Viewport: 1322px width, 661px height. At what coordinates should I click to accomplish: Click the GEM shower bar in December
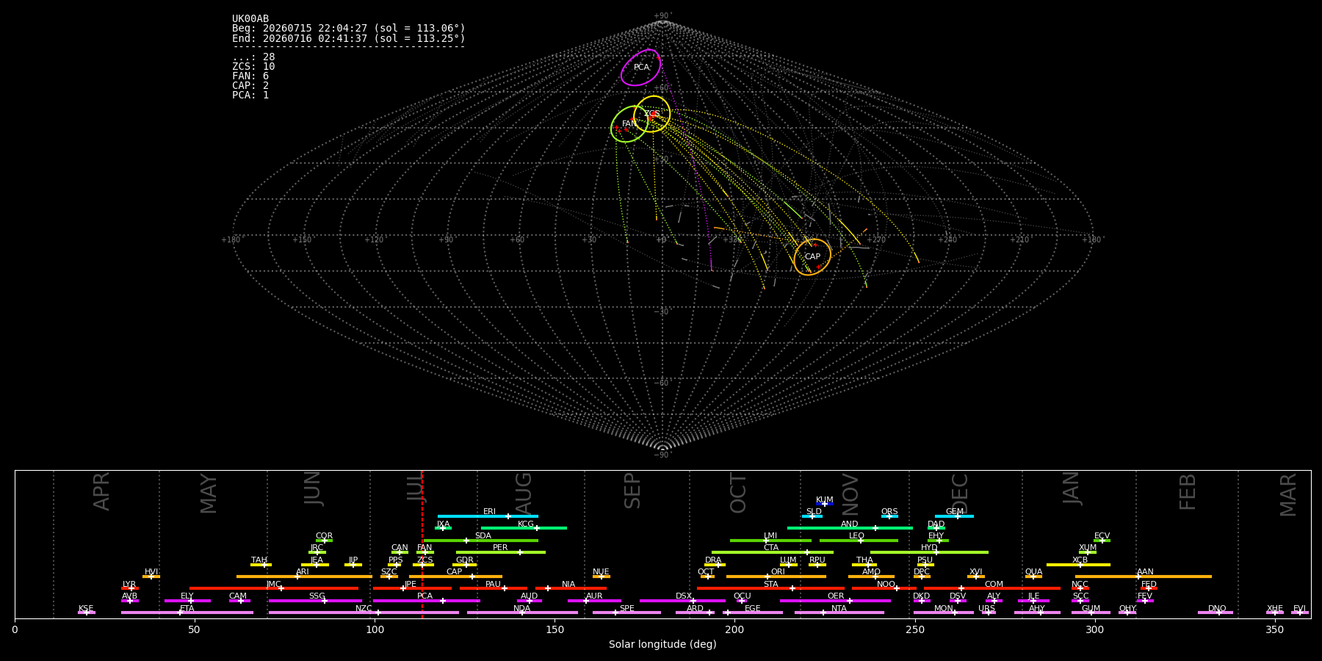click(x=954, y=516)
